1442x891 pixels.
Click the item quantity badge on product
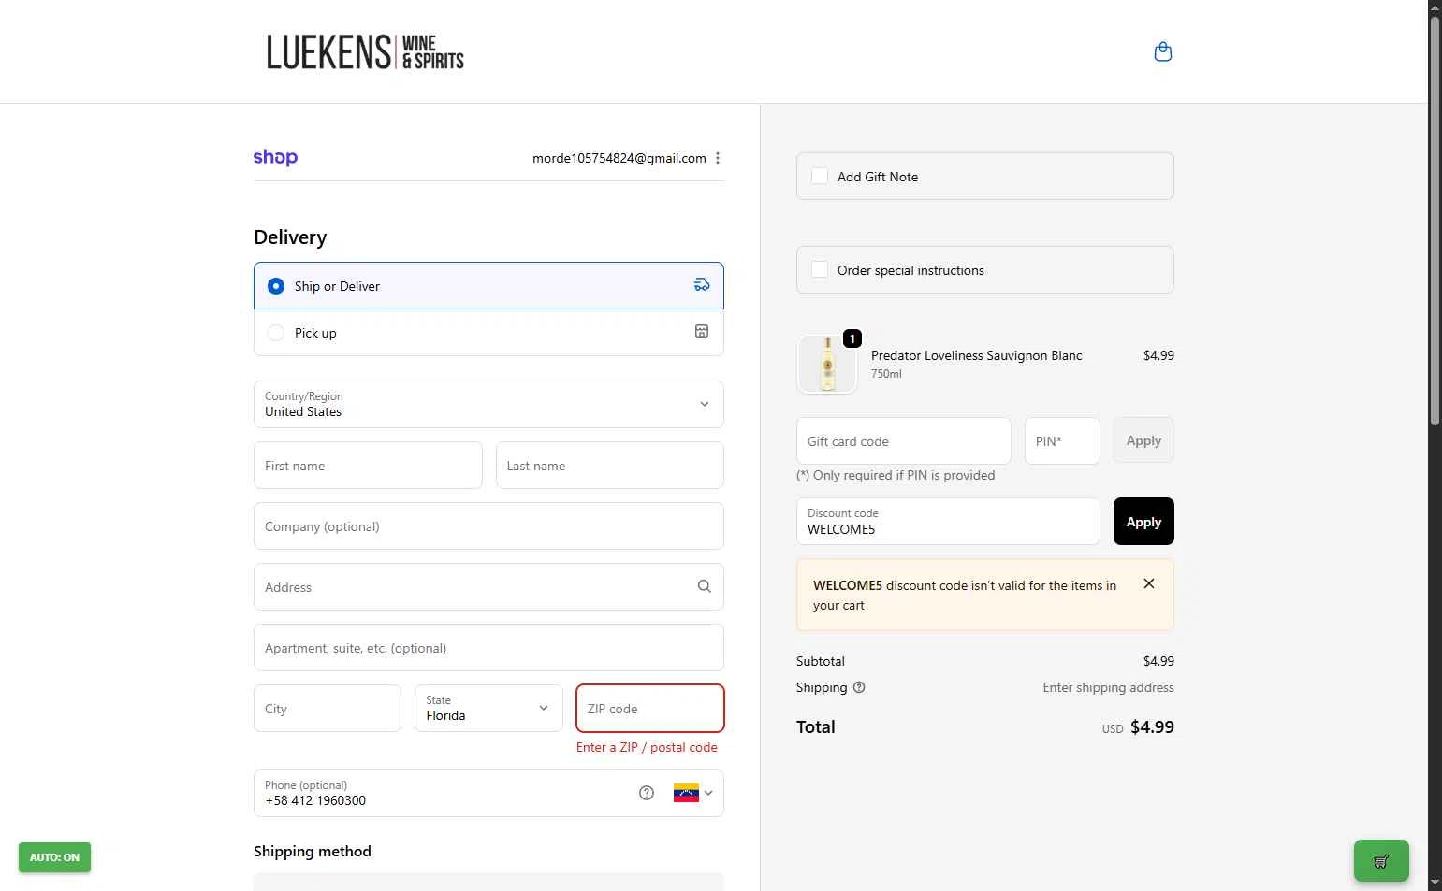pos(852,338)
